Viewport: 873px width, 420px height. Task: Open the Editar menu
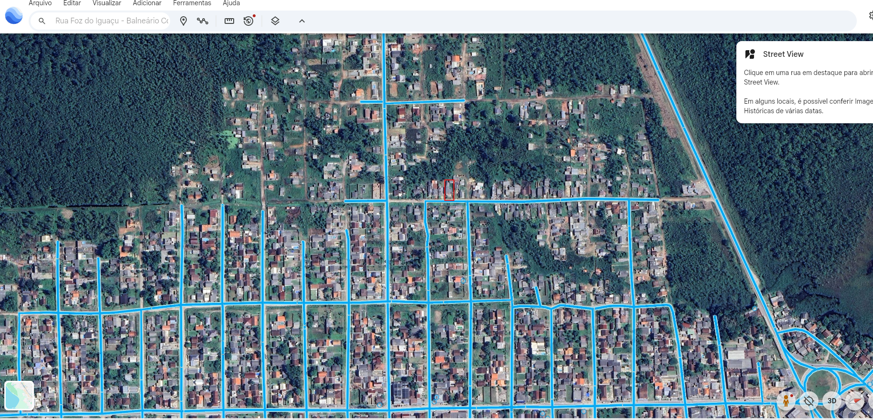coord(72,3)
